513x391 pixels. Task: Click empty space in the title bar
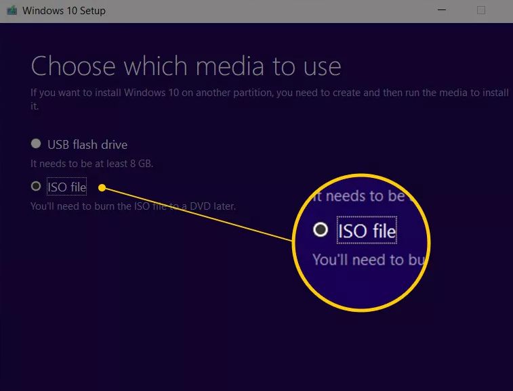click(271, 11)
